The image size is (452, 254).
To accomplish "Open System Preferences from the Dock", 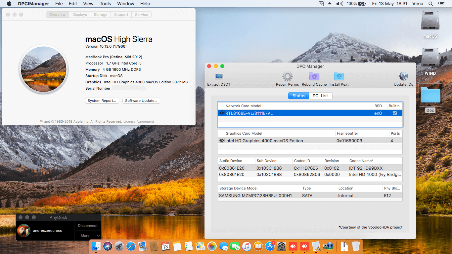I will (281, 246).
